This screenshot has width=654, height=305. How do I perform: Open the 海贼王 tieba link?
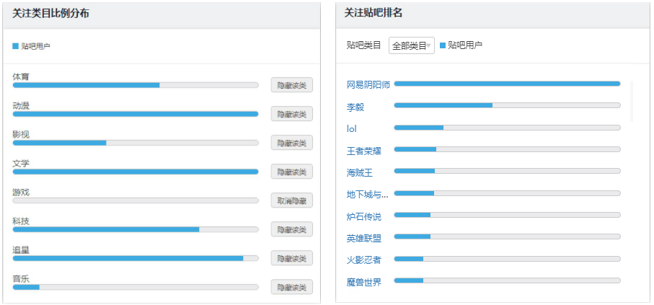coord(360,172)
